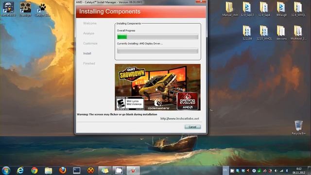This screenshot has height=175, width=311.
Task: Open the 12.9_Sep13 folder
Action: pos(247,9)
